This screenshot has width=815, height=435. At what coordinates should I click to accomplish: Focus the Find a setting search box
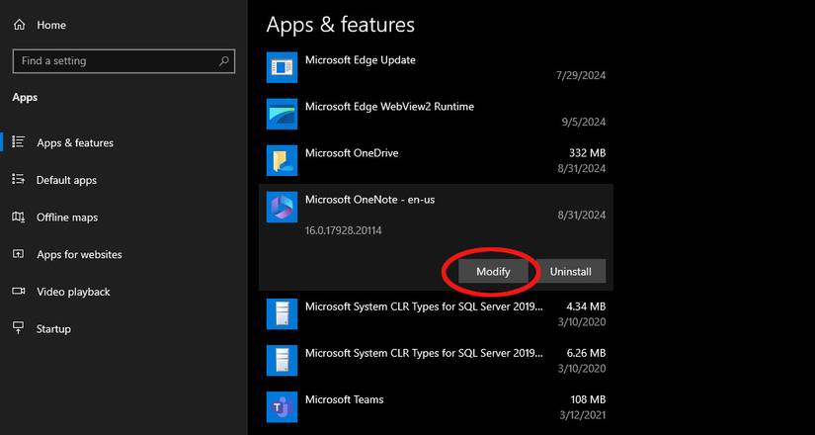(123, 61)
